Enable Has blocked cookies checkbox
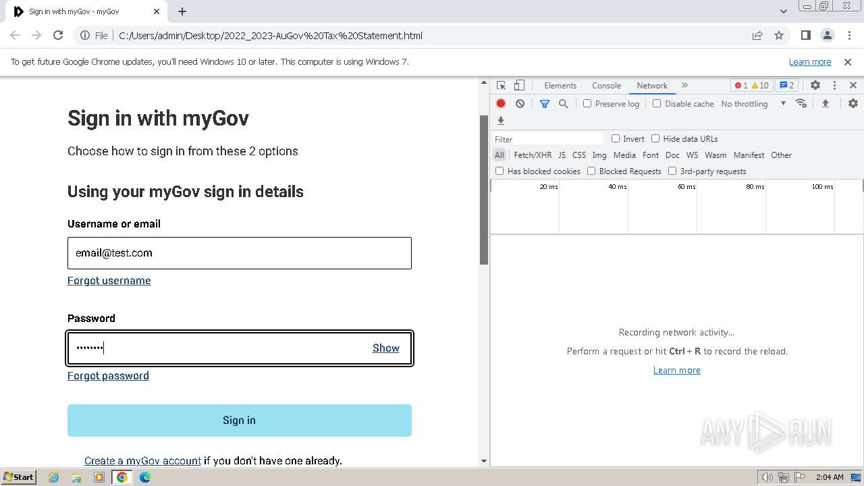Screen dimensions: 864x486 pyautogui.click(x=500, y=171)
